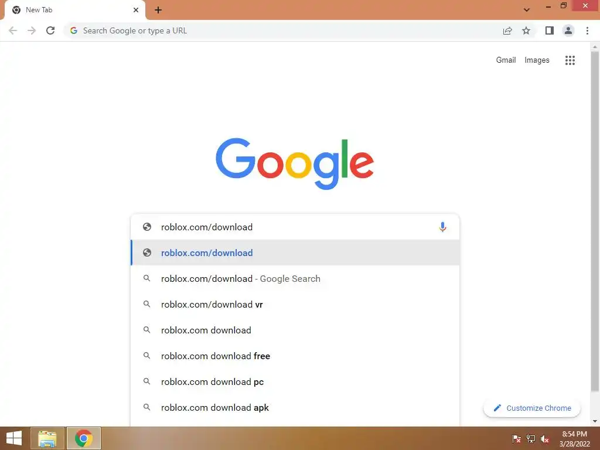Open the Images link

click(x=537, y=60)
